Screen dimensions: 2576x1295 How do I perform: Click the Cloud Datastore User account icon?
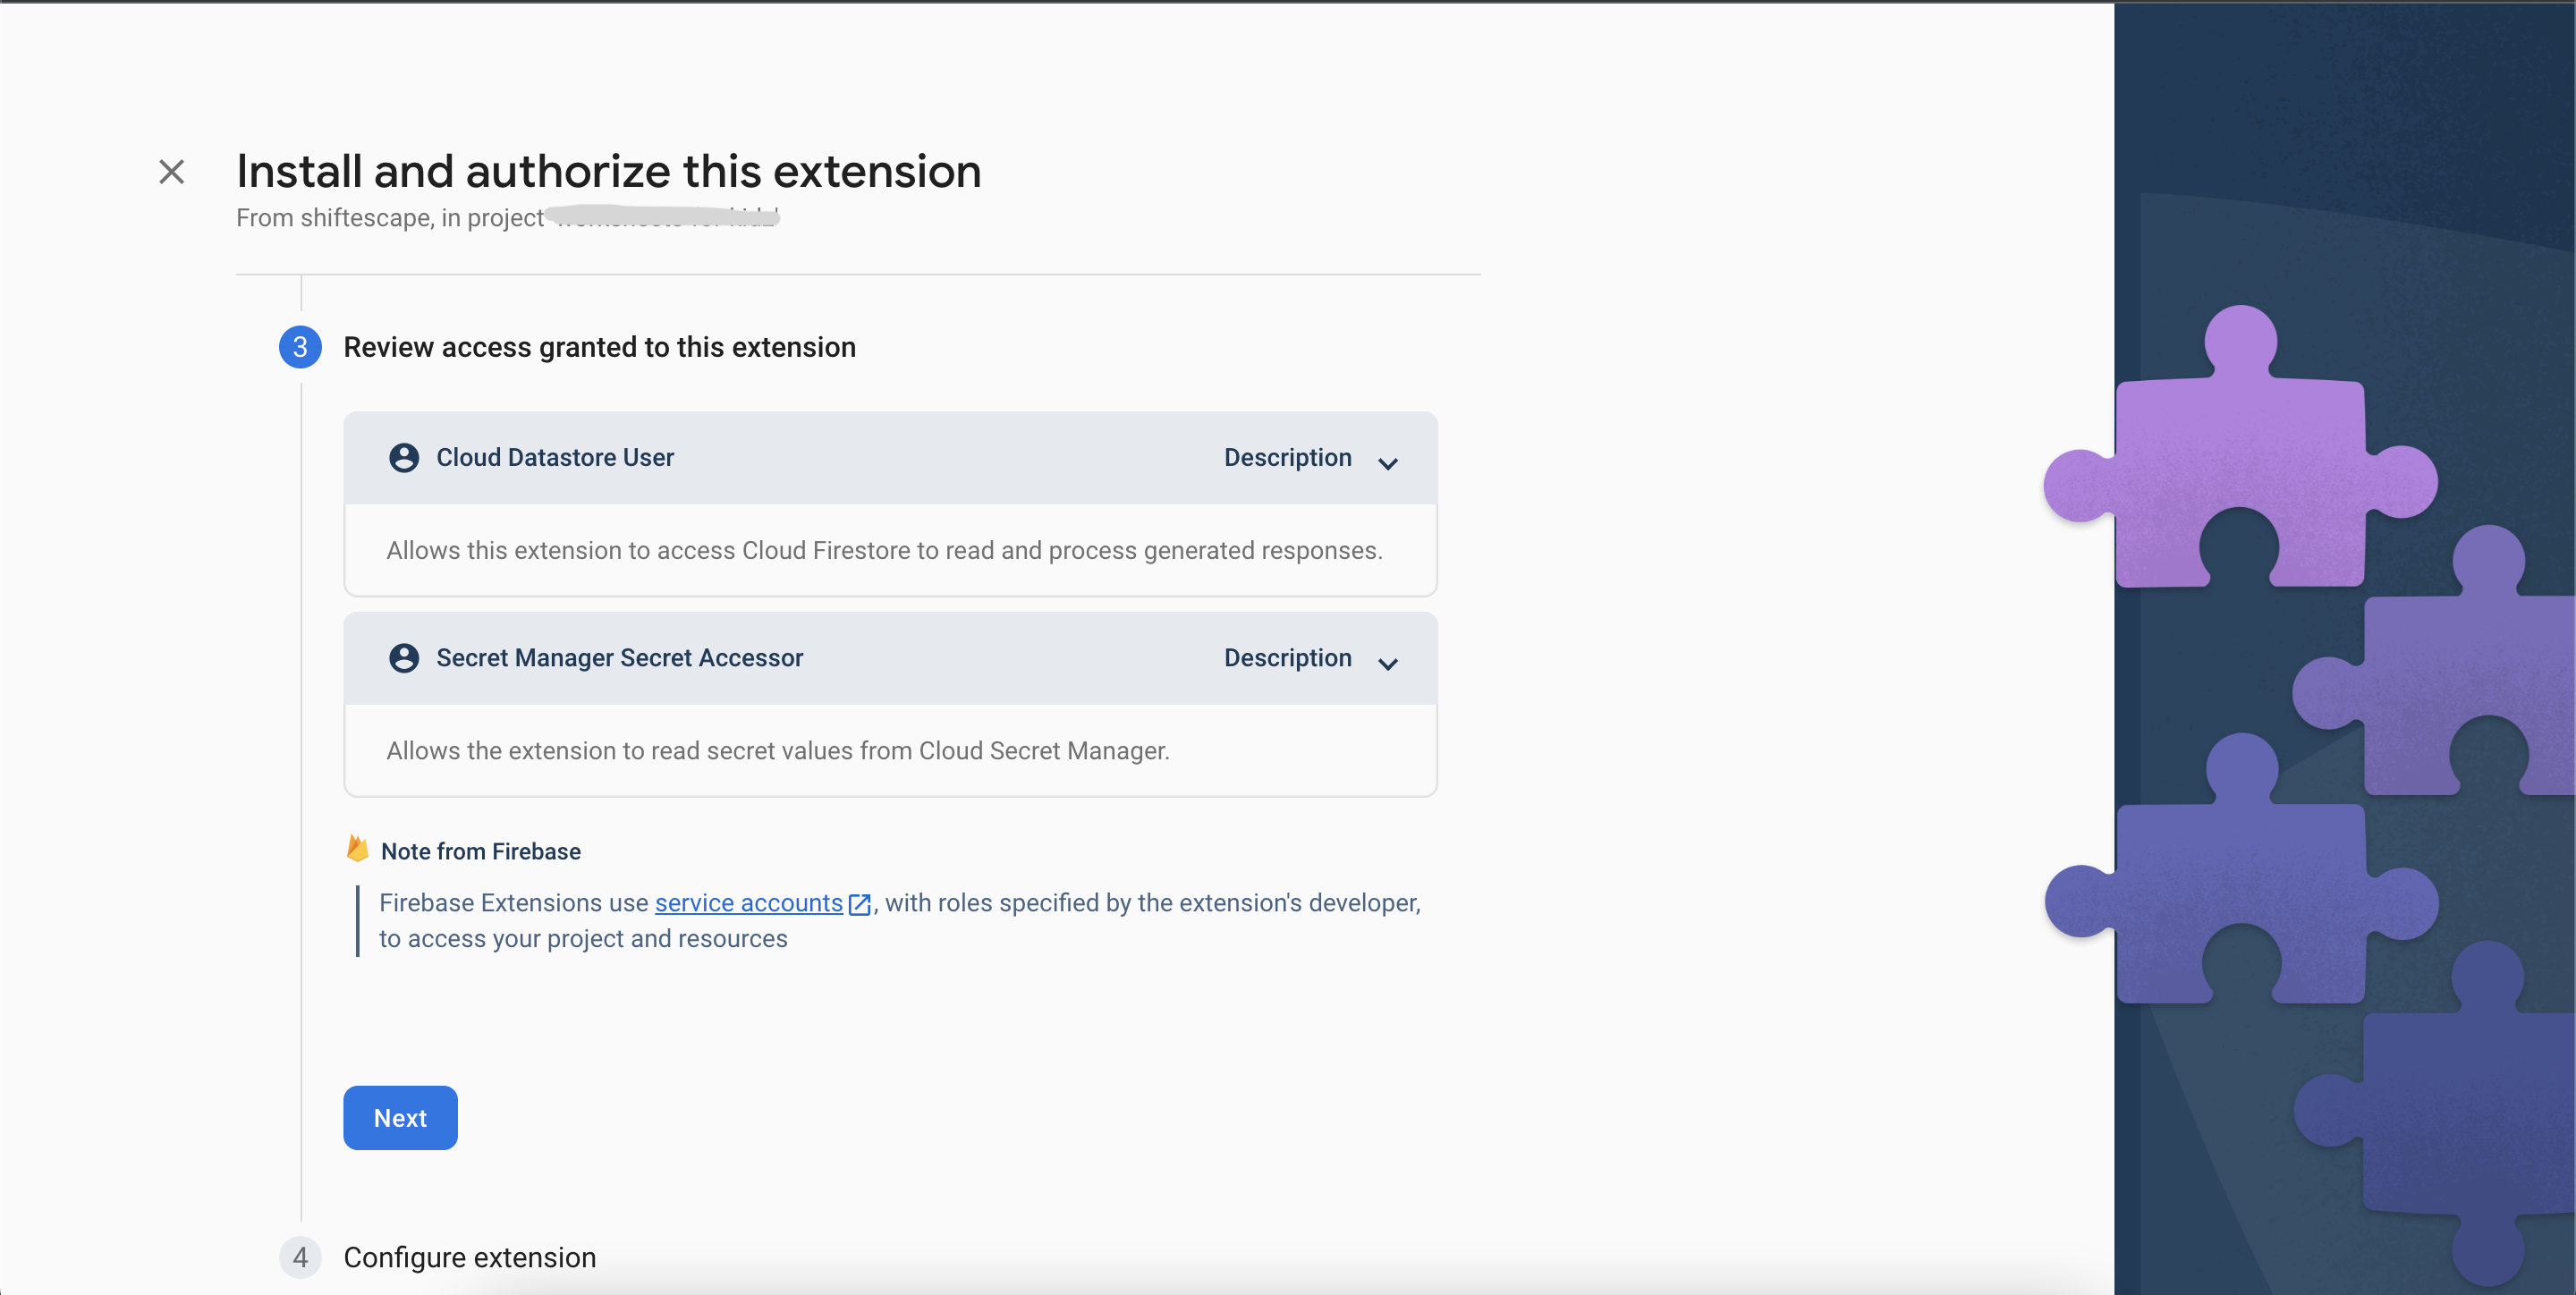[x=404, y=458]
